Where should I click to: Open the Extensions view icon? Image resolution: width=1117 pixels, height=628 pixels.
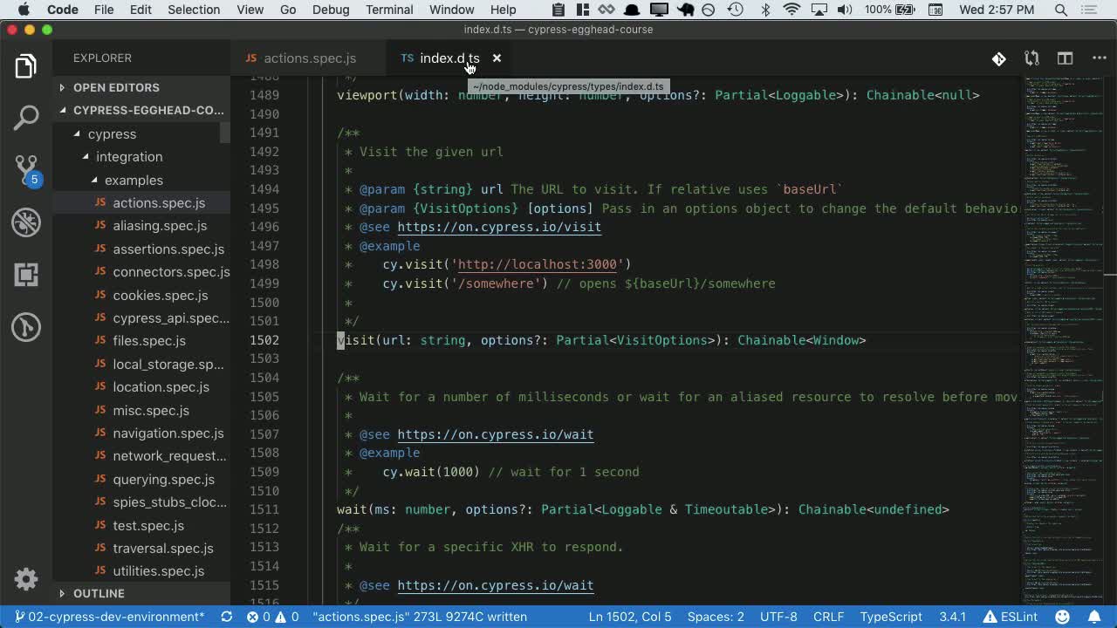point(26,275)
